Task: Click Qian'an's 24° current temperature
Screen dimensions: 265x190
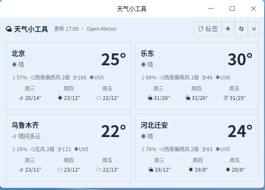Action: coord(240,131)
